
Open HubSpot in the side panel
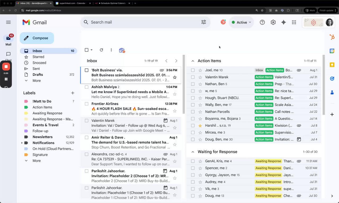332,37
